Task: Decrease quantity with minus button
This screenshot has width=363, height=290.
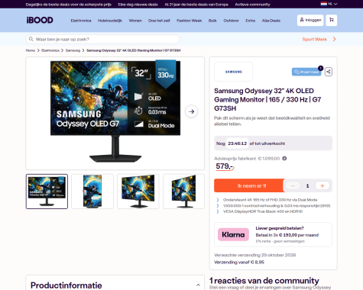Action: point(293,186)
